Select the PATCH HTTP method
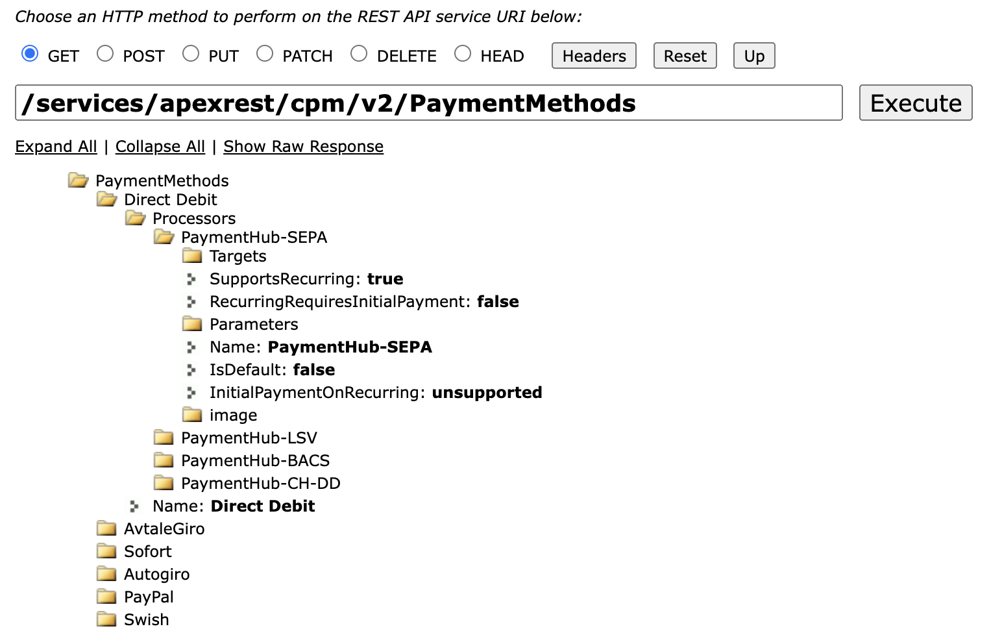This screenshot has width=1002, height=633. [x=265, y=53]
